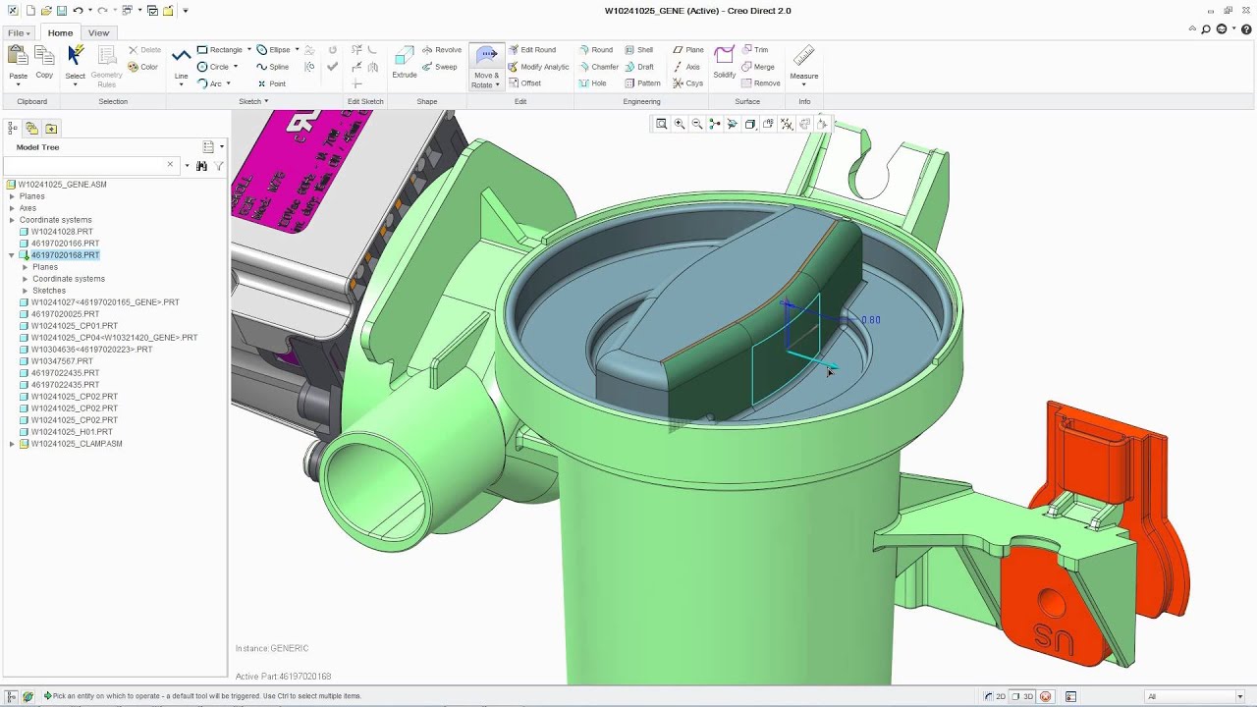Expand the Sketches node
The height and width of the screenshot is (707, 1257).
coord(25,291)
